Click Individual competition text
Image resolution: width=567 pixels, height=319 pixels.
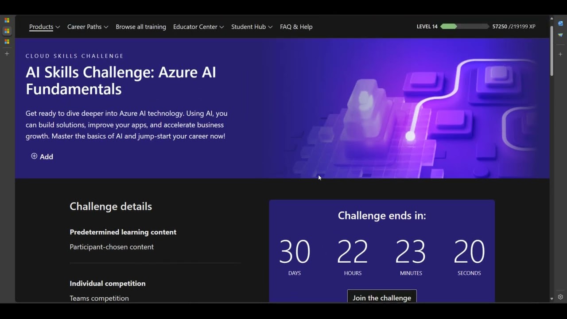107,284
